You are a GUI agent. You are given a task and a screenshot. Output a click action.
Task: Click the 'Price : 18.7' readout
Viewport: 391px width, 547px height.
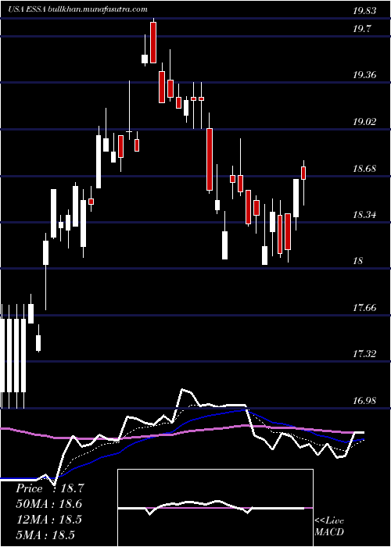[49, 488]
